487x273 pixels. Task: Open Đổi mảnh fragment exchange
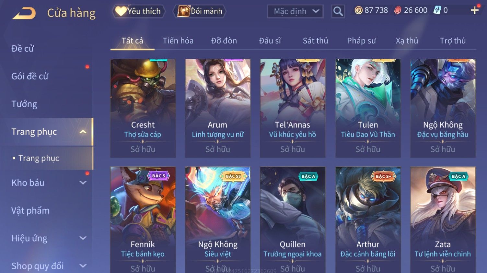(x=200, y=11)
